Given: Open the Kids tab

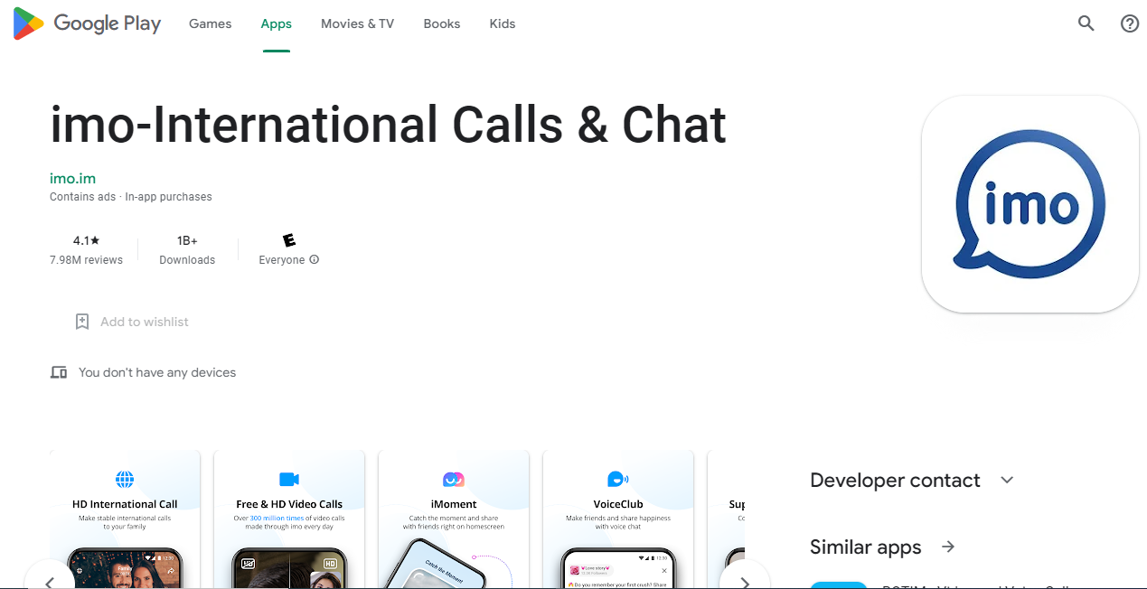Looking at the screenshot, I should pyautogui.click(x=503, y=23).
